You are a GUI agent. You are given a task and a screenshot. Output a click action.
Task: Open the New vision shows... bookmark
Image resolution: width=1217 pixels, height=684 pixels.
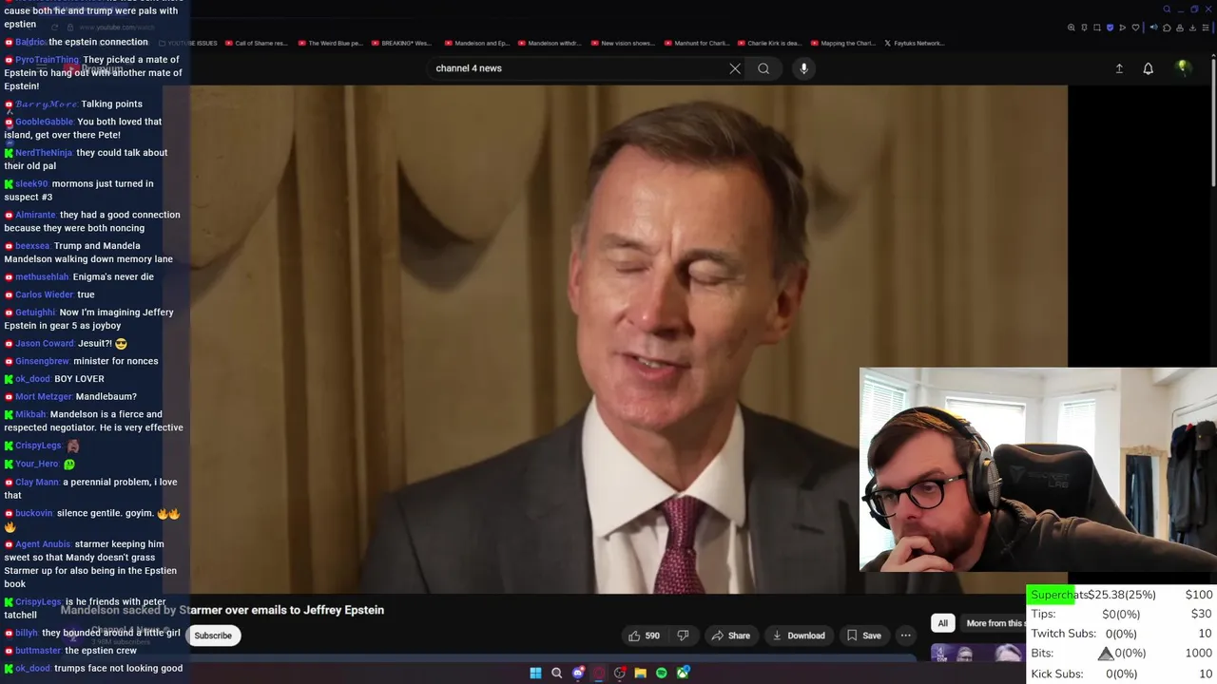(623, 43)
